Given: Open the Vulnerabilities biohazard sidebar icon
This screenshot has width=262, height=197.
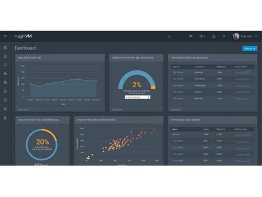Looking at the screenshot, I should coord(5,74).
